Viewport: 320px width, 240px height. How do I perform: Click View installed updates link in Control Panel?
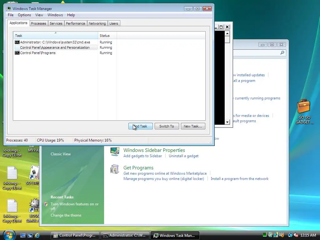tap(249, 75)
